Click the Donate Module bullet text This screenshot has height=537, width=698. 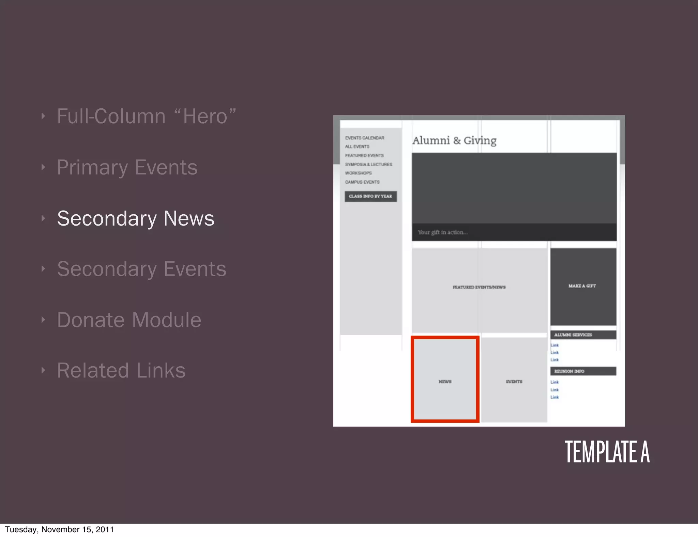click(x=129, y=320)
